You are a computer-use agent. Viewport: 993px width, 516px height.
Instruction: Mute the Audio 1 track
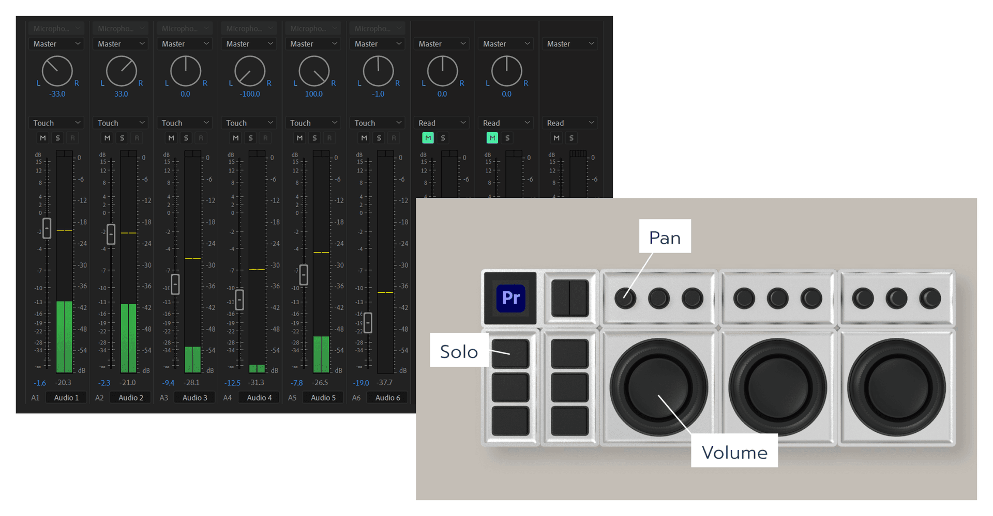[x=43, y=137]
